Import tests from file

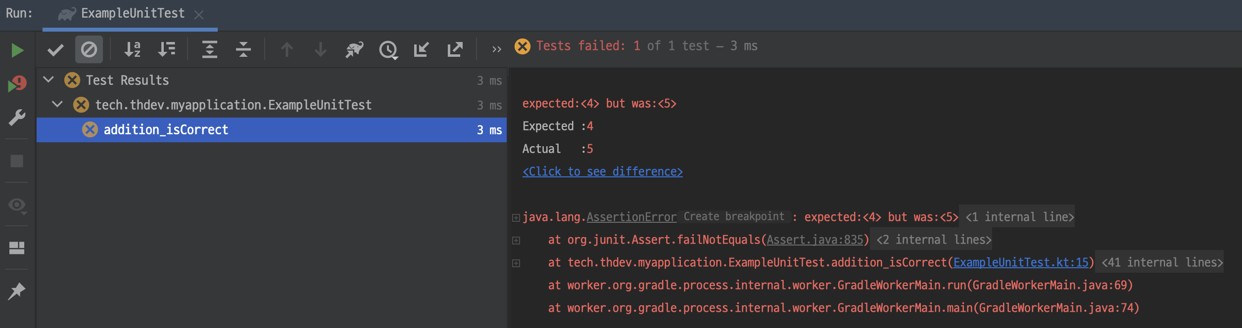click(421, 49)
